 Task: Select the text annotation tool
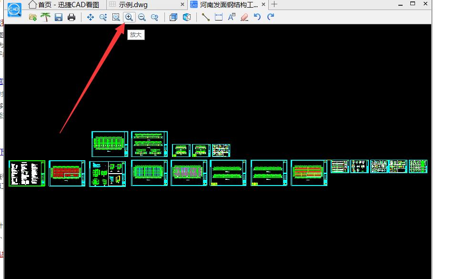[x=232, y=18]
